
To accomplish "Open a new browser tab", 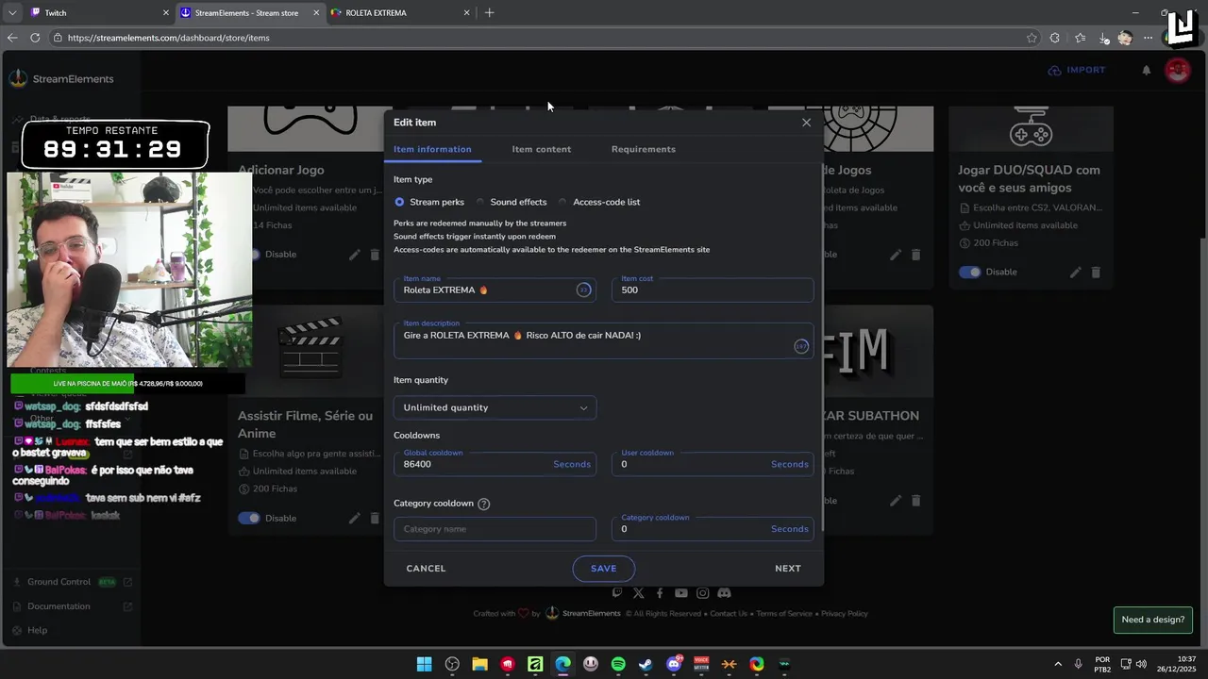I will pyautogui.click(x=489, y=13).
